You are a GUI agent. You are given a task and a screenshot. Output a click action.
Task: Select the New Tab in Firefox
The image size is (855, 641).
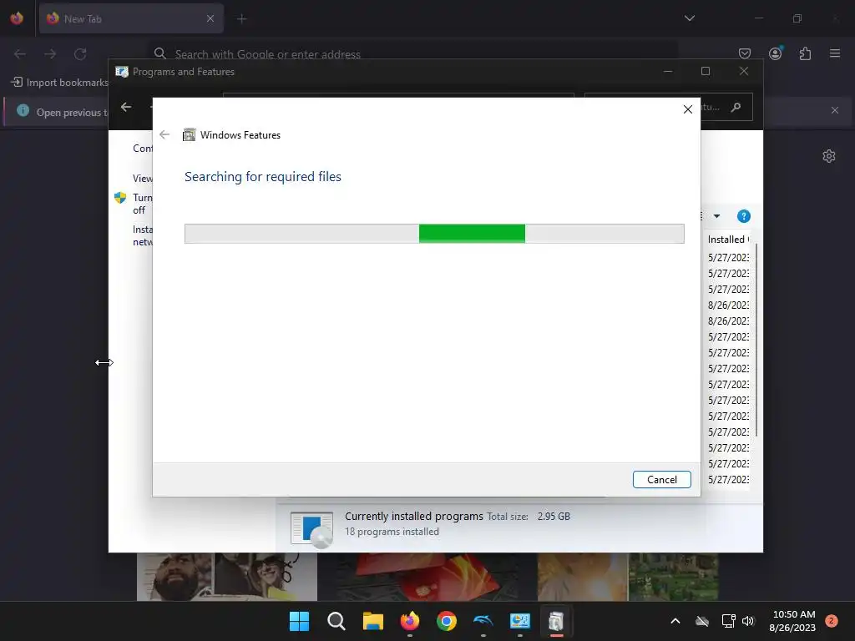pyautogui.click(x=131, y=18)
